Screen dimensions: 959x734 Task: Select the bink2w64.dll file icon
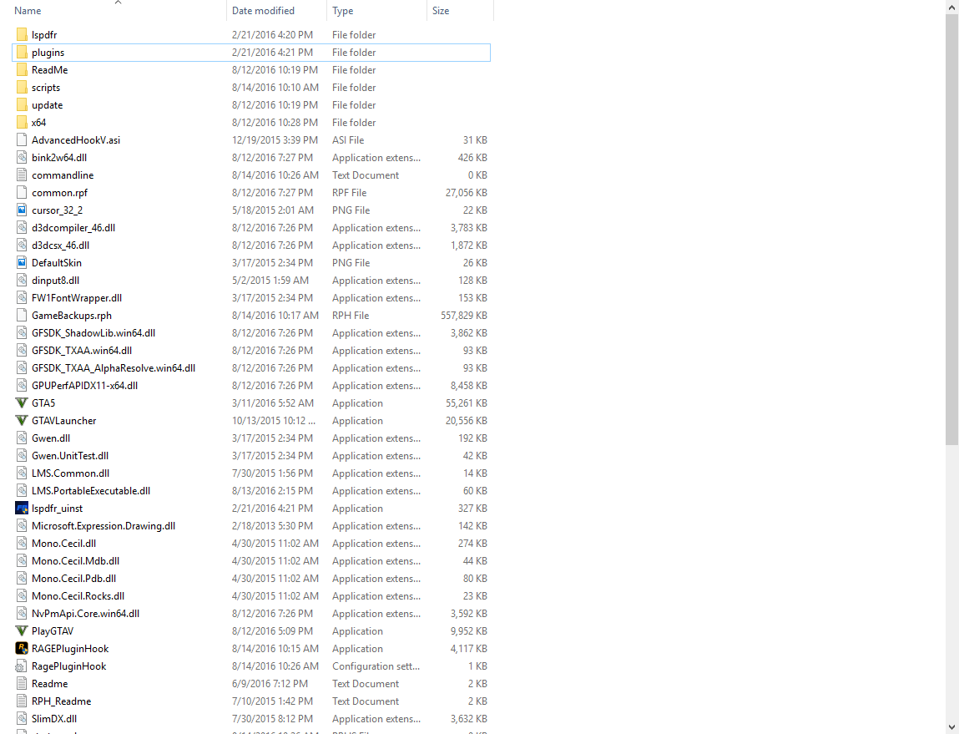[x=22, y=158]
